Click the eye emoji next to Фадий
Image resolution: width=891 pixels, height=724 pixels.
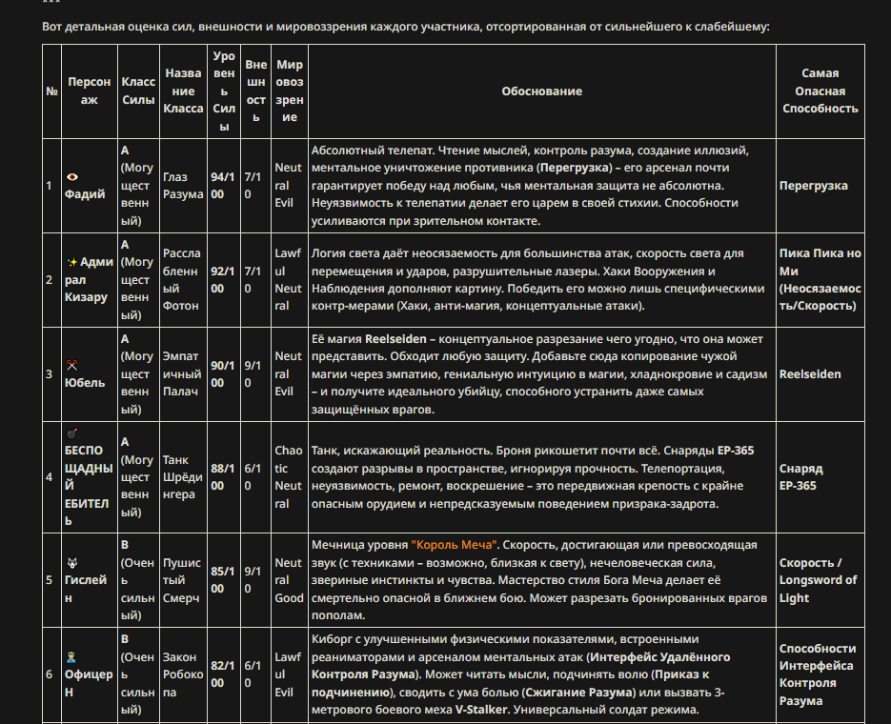72,176
